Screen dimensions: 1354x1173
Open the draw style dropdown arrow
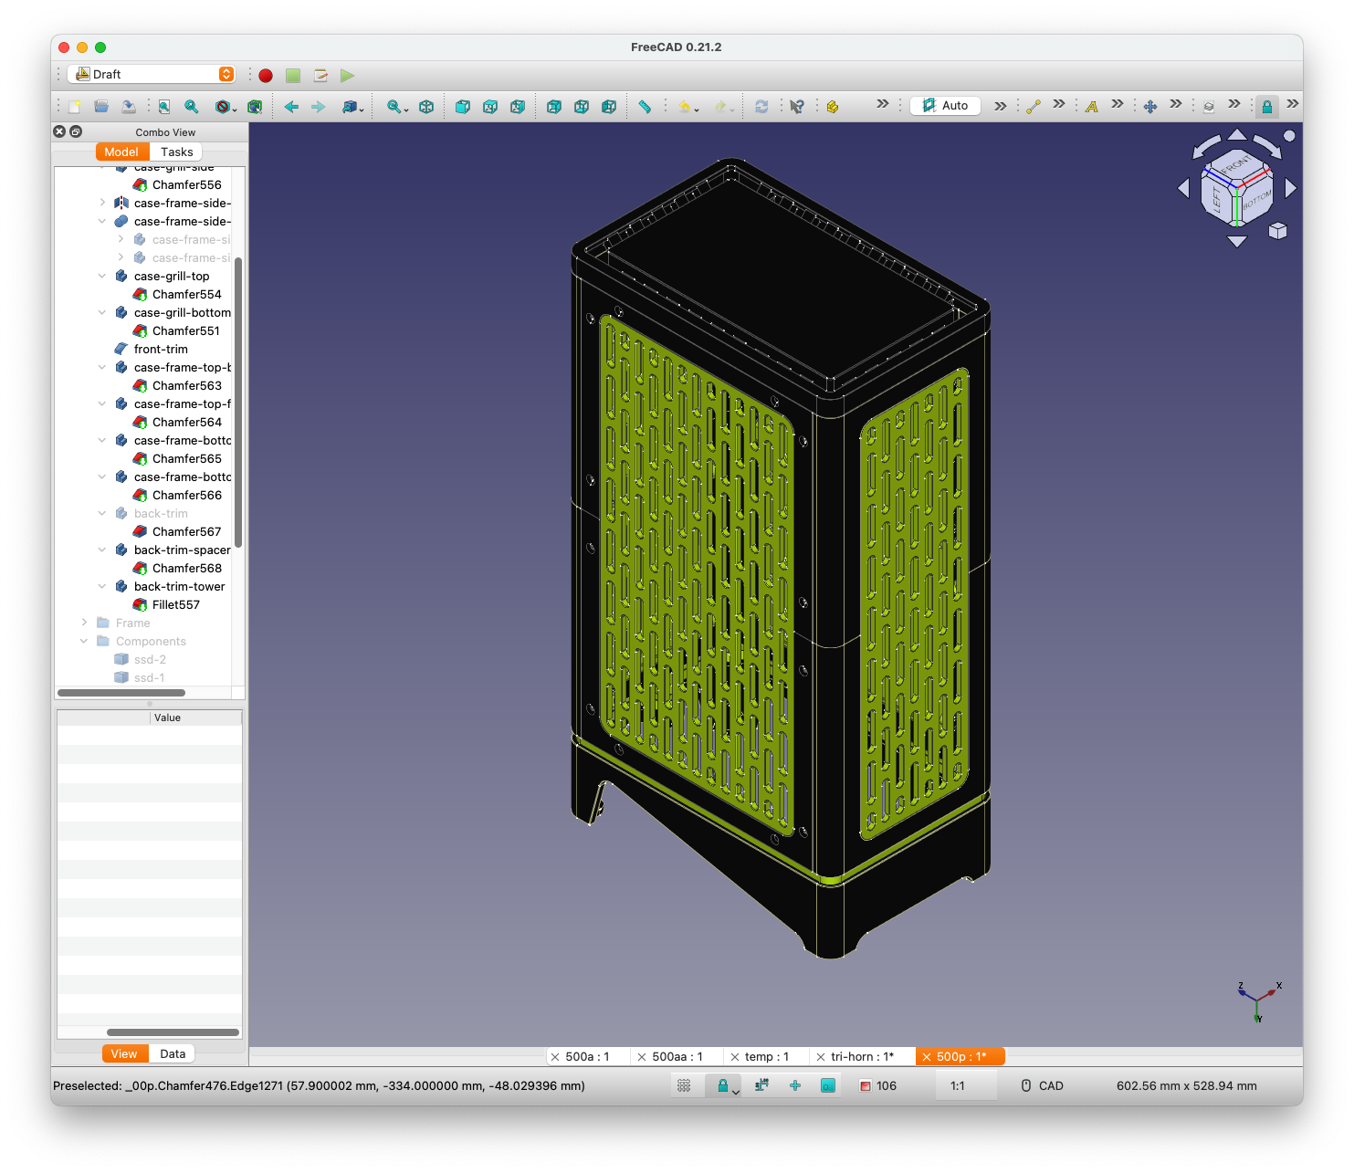coord(235,110)
